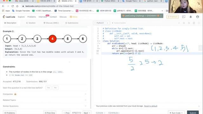The image size is (203, 114).
Task: Switch to the python .next browser tab
Action: click(153, 1)
